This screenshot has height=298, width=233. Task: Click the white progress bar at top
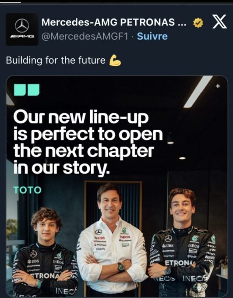pos(10,2)
